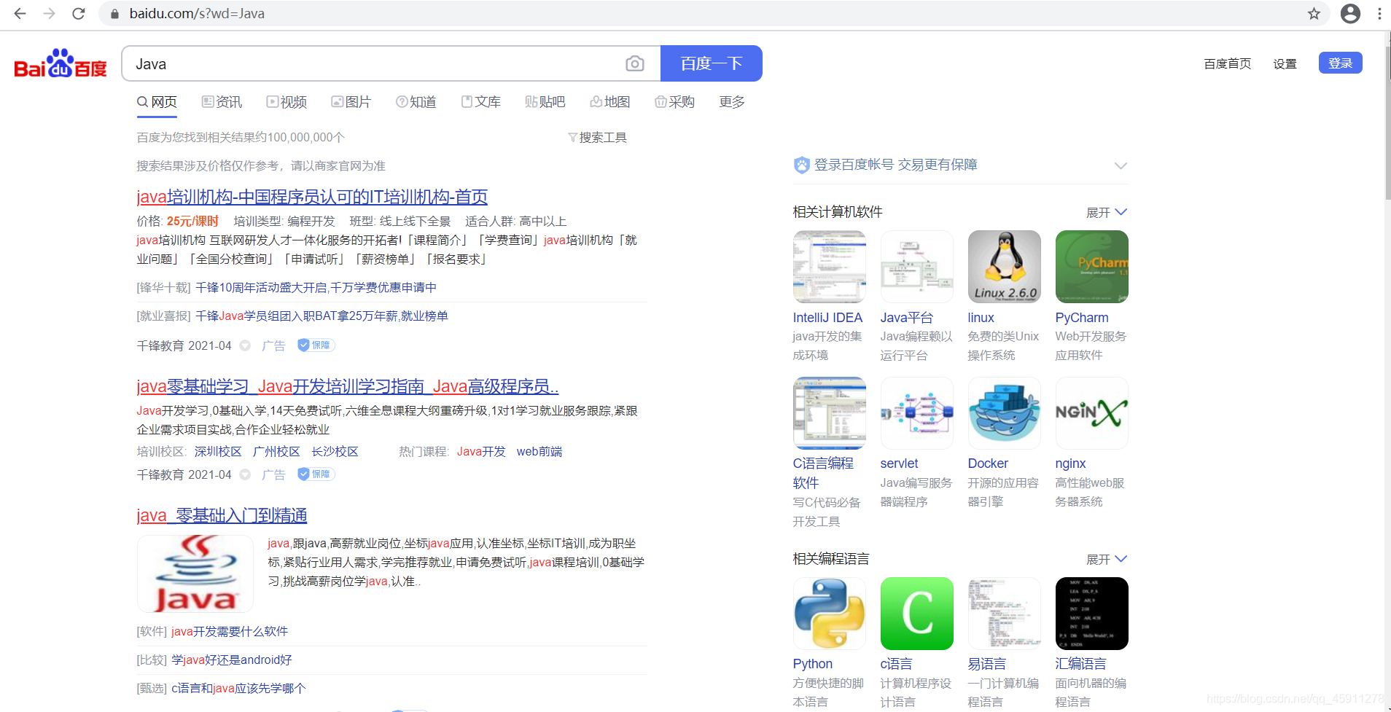The height and width of the screenshot is (712, 1391).
Task: Open the 更多 search categories menu
Action: [x=732, y=102]
